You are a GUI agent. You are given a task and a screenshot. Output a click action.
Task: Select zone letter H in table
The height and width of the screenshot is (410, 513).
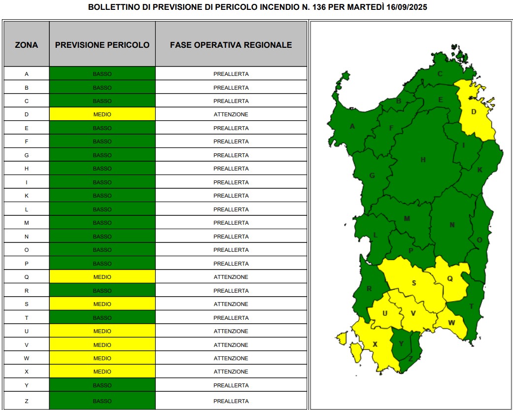pyautogui.click(x=27, y=169)
